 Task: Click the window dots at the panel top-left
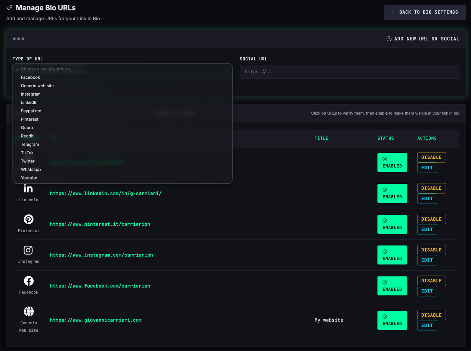(18, 38)
